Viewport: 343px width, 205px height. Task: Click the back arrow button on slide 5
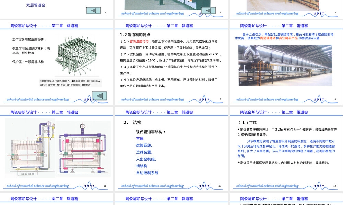point(94,11)
